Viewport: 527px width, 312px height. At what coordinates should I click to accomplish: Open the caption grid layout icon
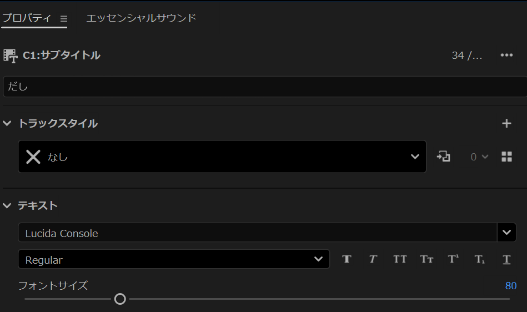pyautogui.click(x=506, y=157)
